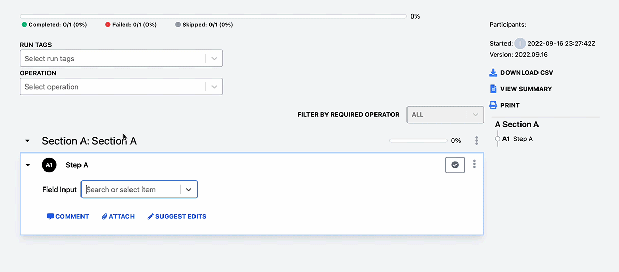Mark Step A complete with checkmark button
Viewport: 619px width, 272px height.
[455, 165]
